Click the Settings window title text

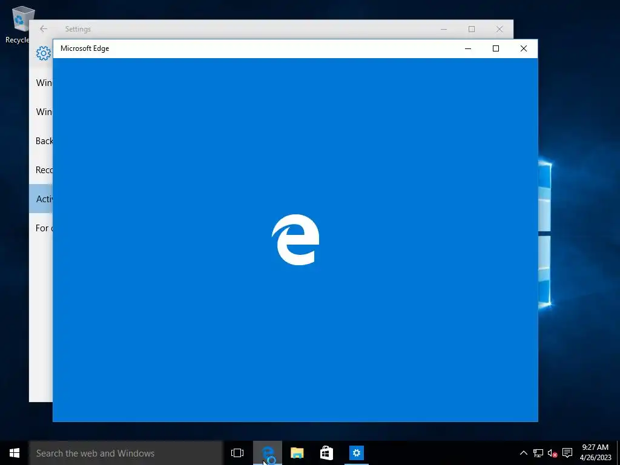(x=78, y=29)
